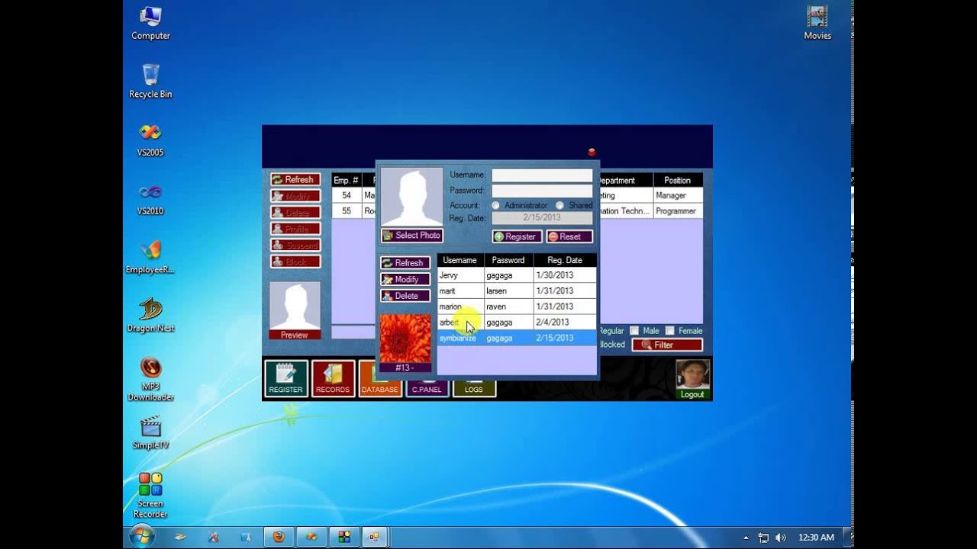Click the volume icon in system tray
Image resolution: width=977 pixels, height=549 pixels.
[782, 538]
